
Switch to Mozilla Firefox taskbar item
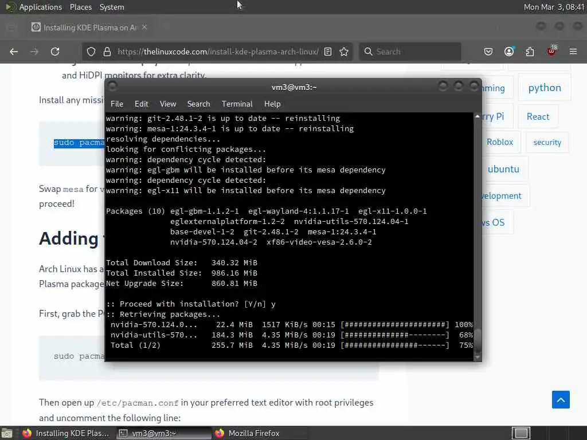[260, 433]
